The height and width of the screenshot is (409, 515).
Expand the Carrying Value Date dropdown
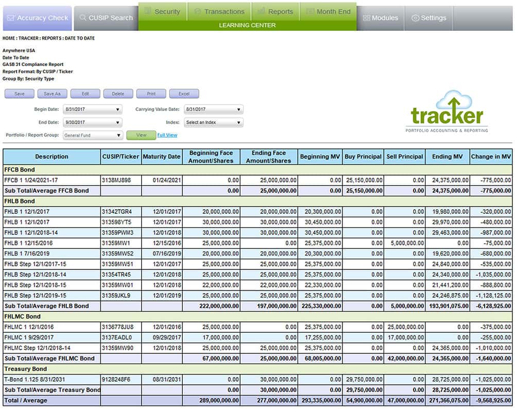coord(213,109)
